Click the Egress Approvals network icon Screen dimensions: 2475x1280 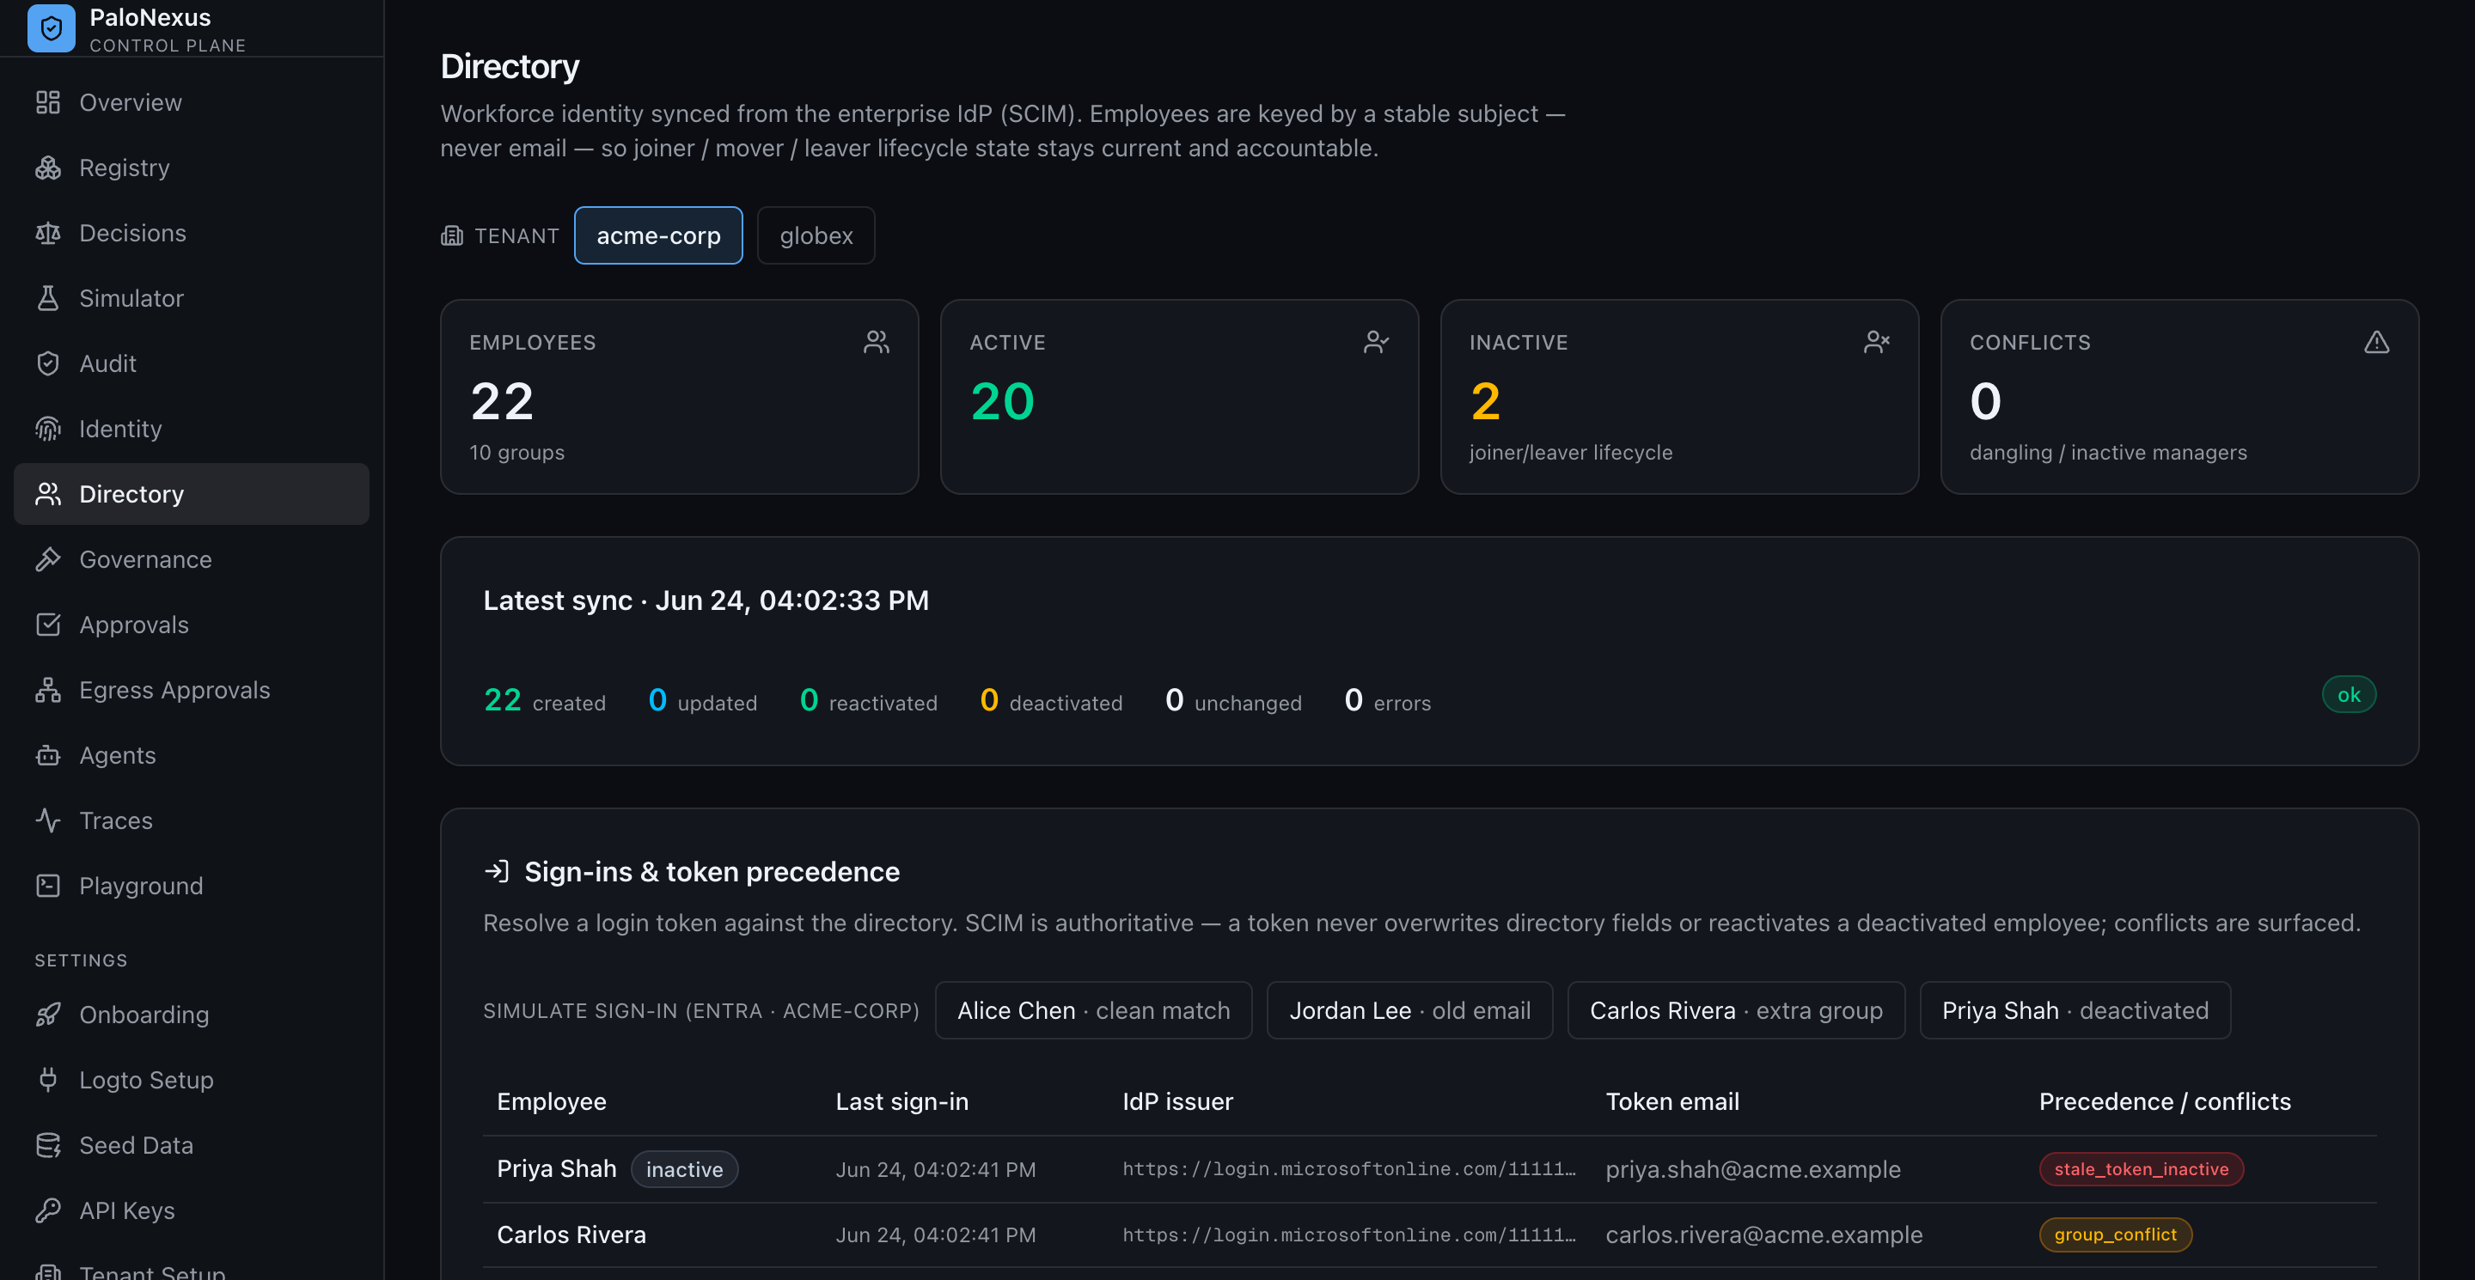(48, 691)
